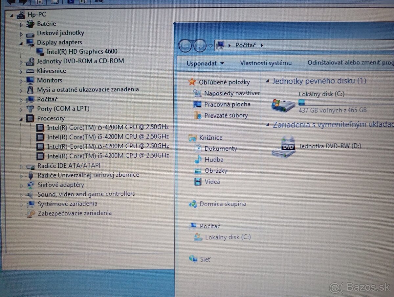394x297 pixels.
Task: Open Naposledy navštívené in favorites
Action: pyautogui.click(x=232, y=93)
